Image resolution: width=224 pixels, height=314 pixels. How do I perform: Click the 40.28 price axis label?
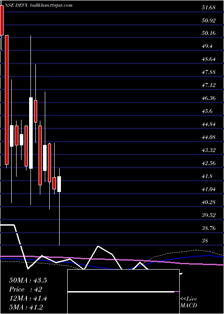pyautogui.click(x=209, y=202)
